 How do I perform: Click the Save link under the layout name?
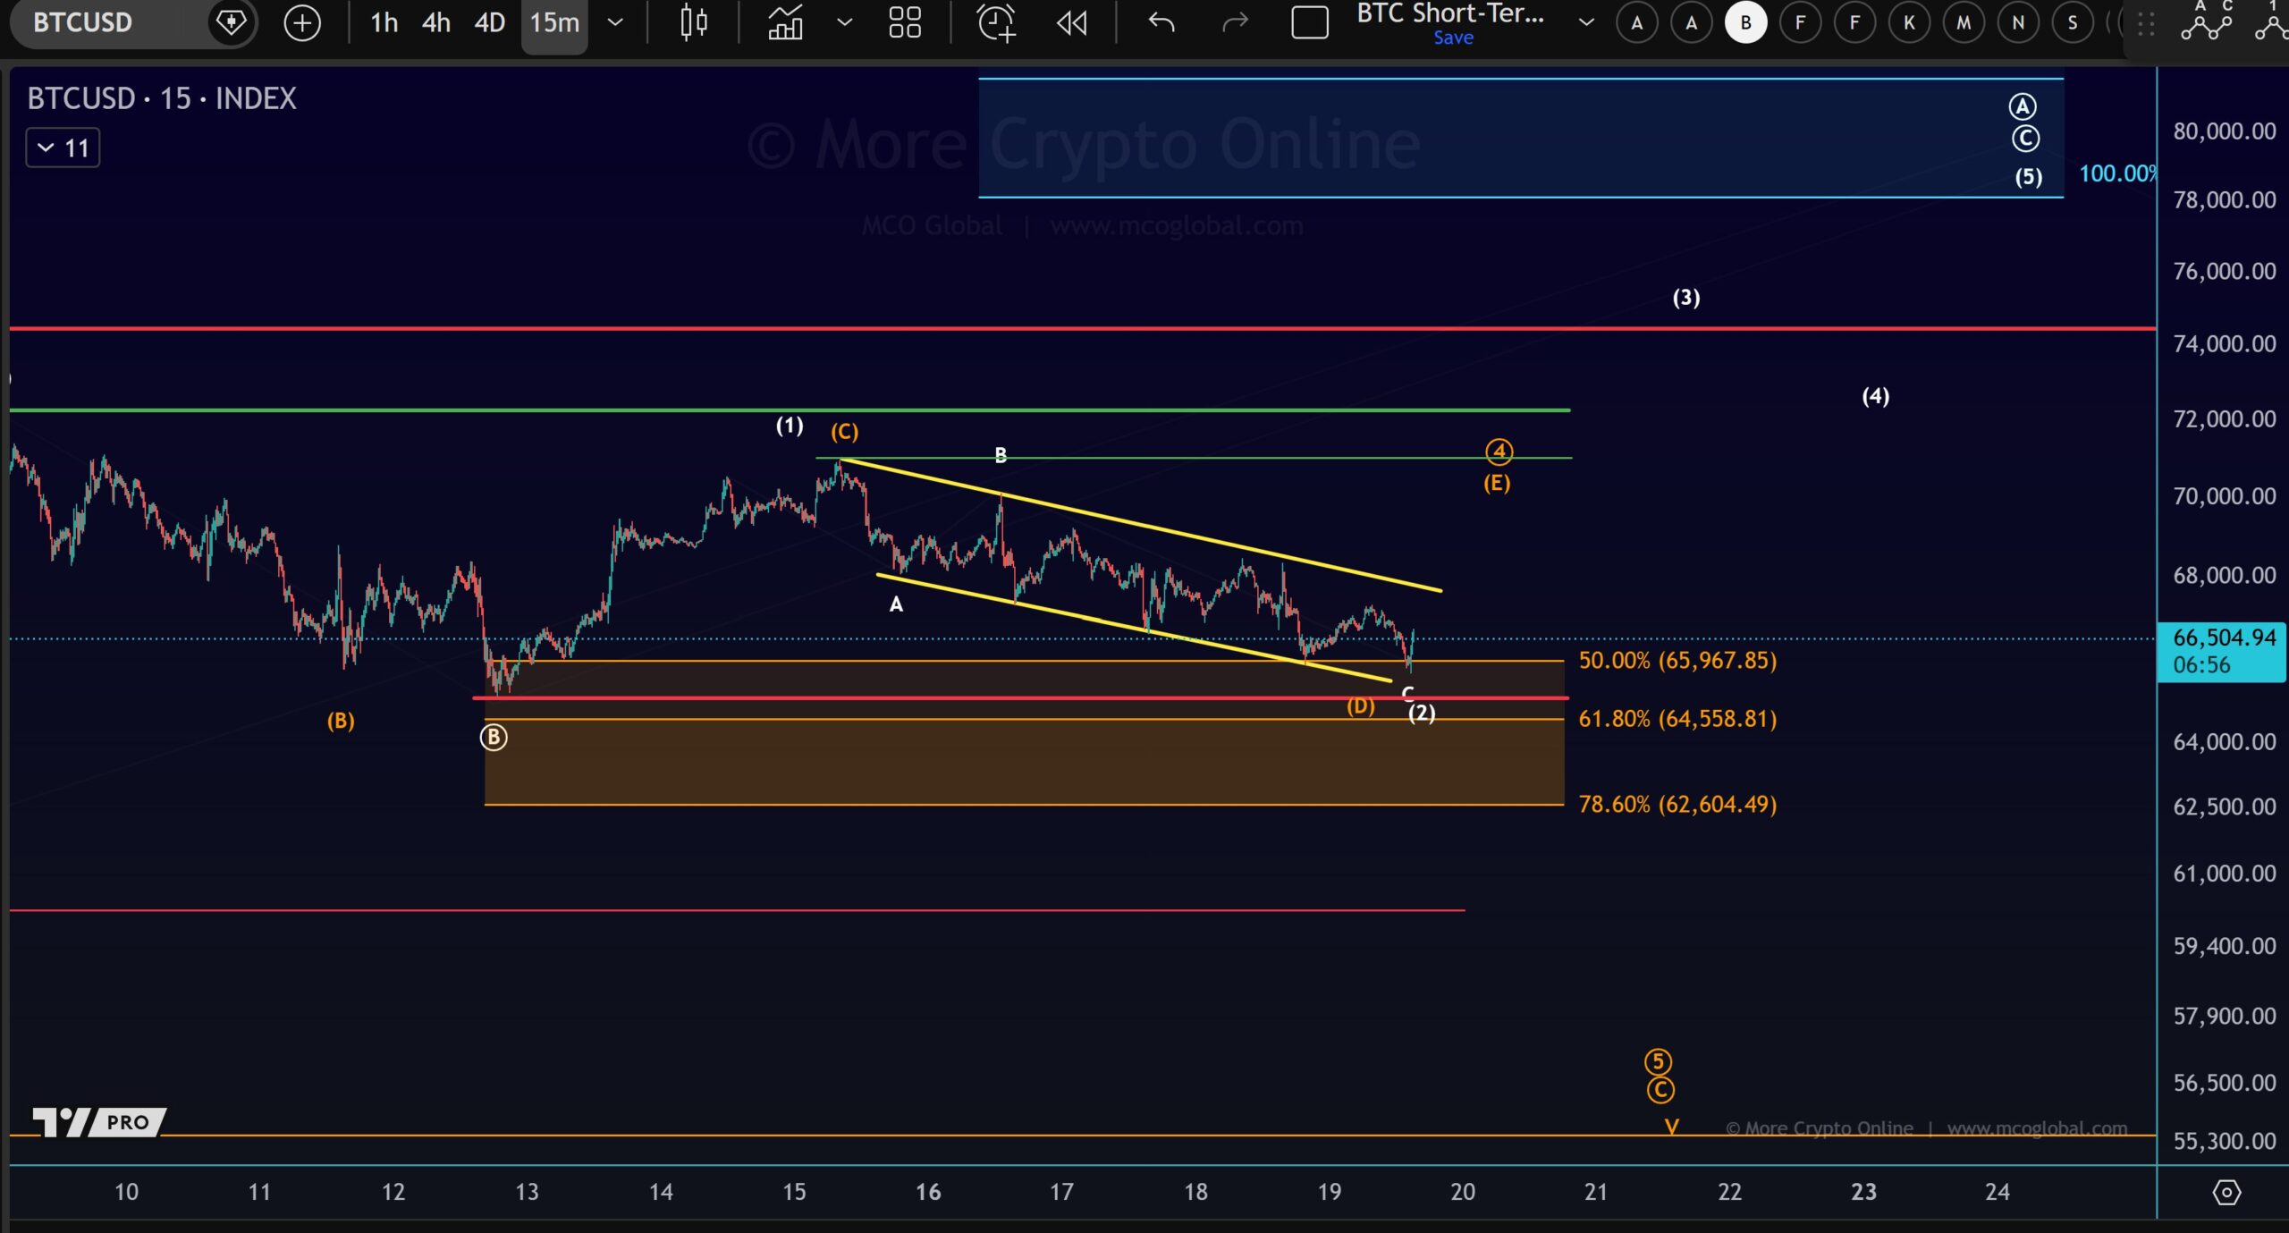point(1454,38)
